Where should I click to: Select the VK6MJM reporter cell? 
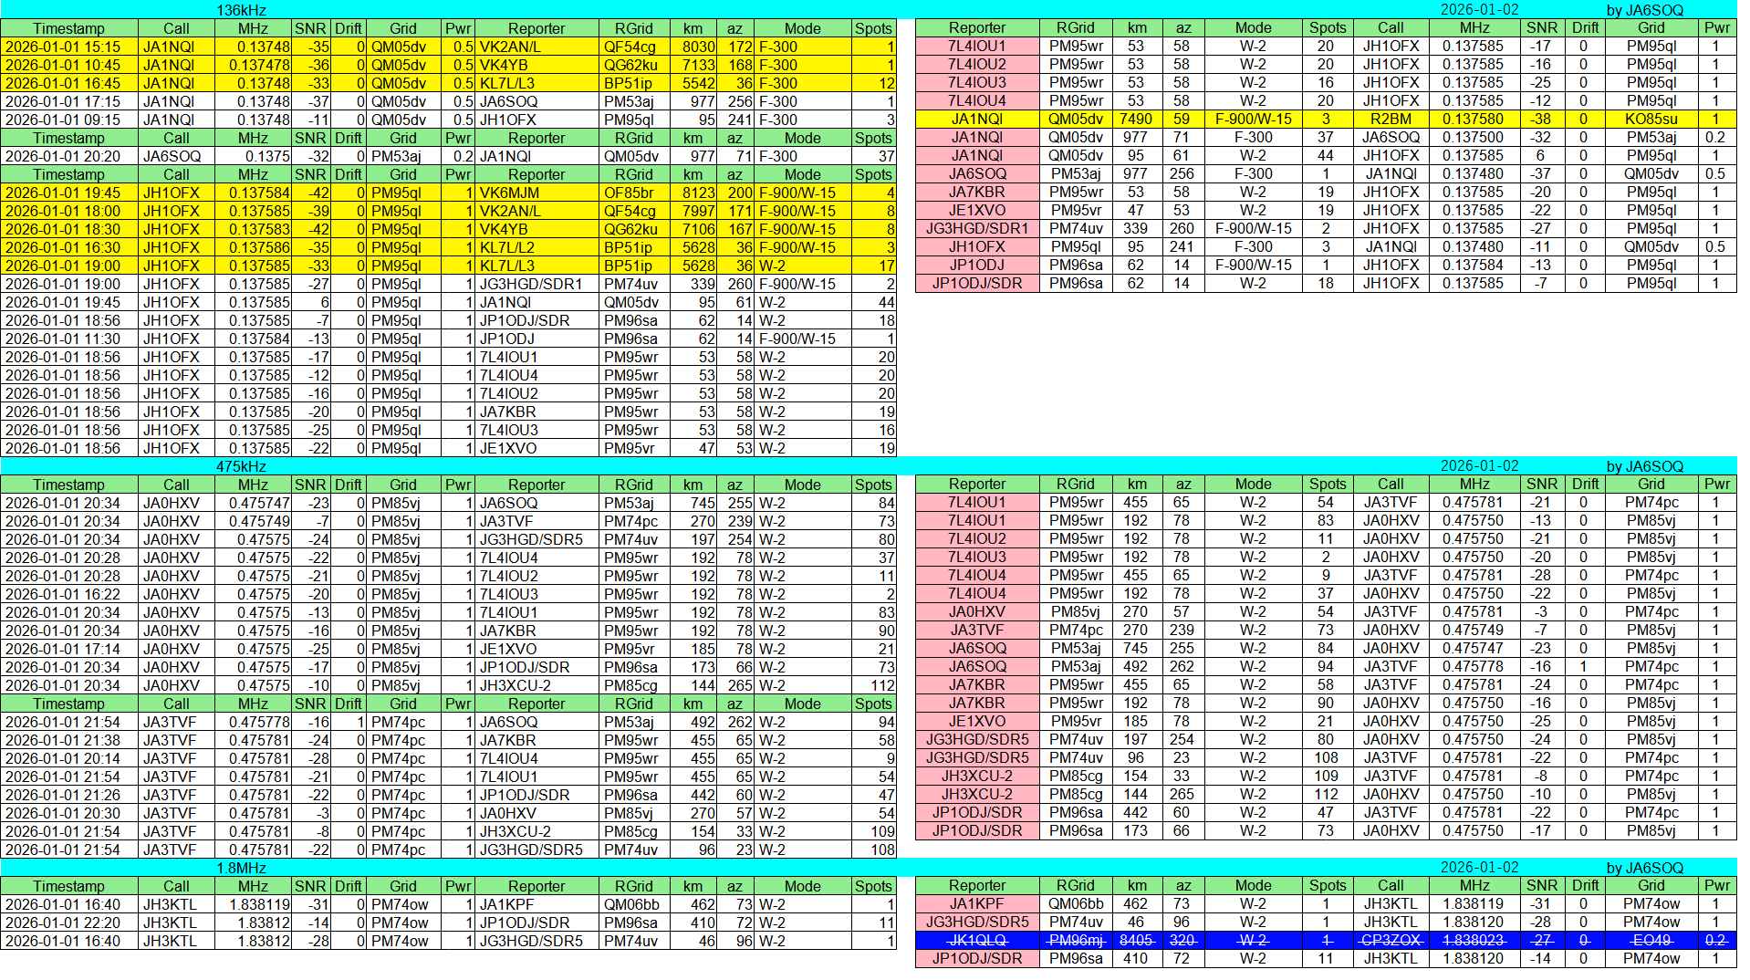(536, 193)
